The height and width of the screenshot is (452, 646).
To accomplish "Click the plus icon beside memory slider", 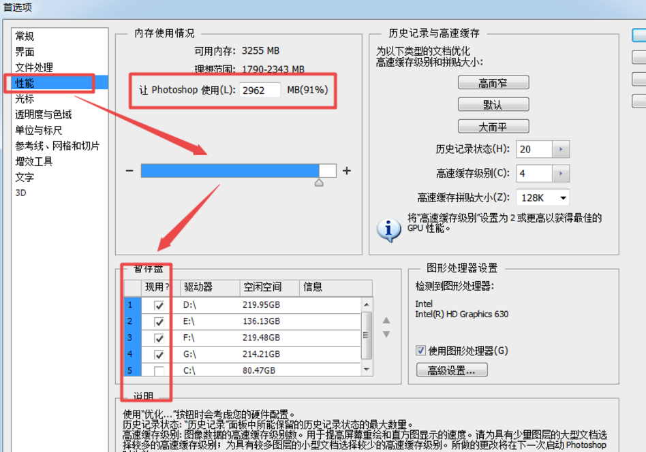I will [x=347, y=170].
